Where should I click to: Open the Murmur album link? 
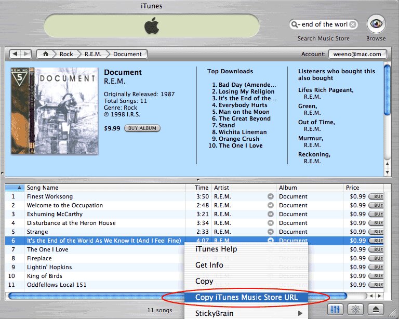click(311, 138)
